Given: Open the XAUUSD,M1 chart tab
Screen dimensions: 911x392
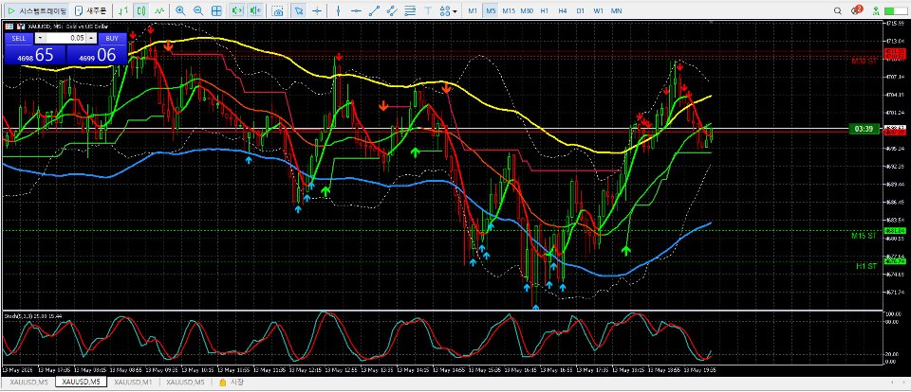Looking at the screenshot, I should [x=133, y=383].
